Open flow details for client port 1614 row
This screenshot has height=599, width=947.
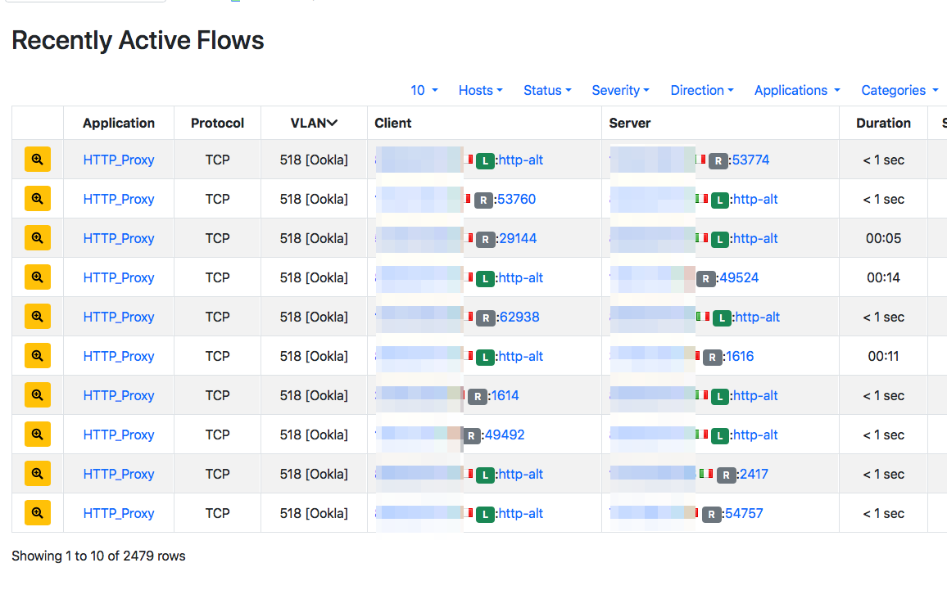click(x=38, y=395)
